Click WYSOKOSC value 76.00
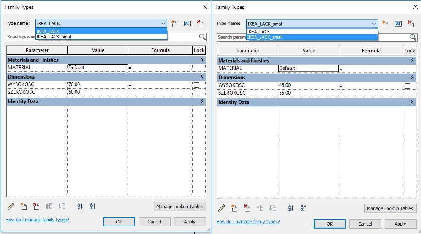This screenshot has width=421, height=234. click(x=98, y=84)
